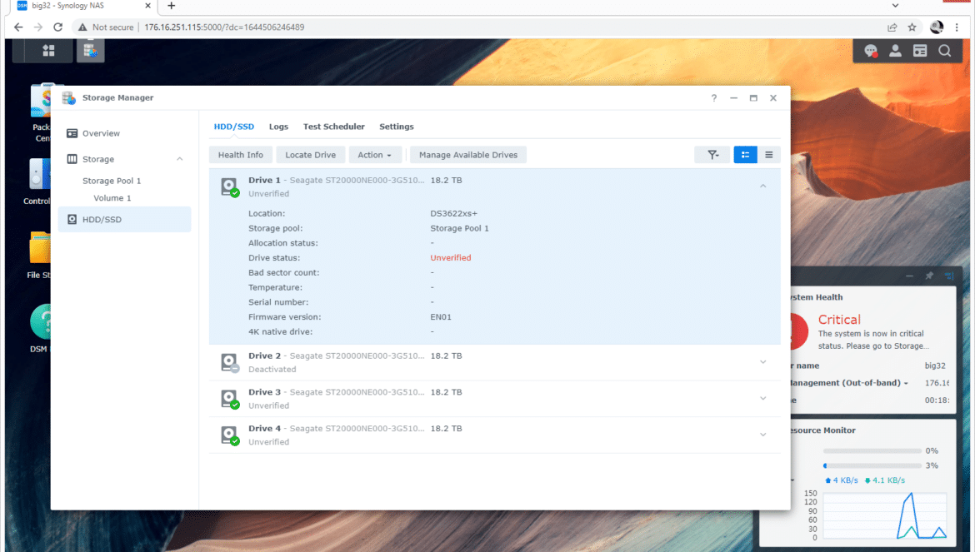
Task: Click the Storage Manager title icon
Action: tap(68, 97)
